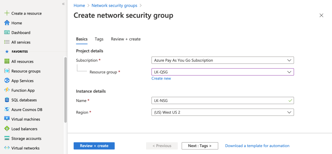Open Resource groups cube icon

click(x=7, y=71)
